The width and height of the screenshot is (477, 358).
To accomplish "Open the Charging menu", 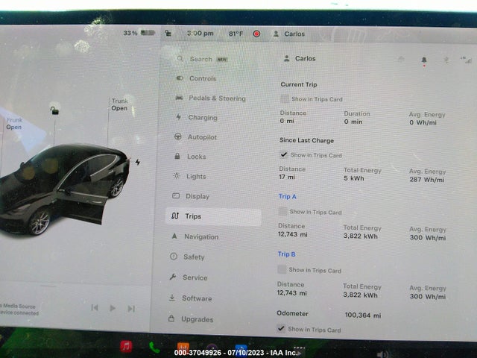I will point(197,118).
